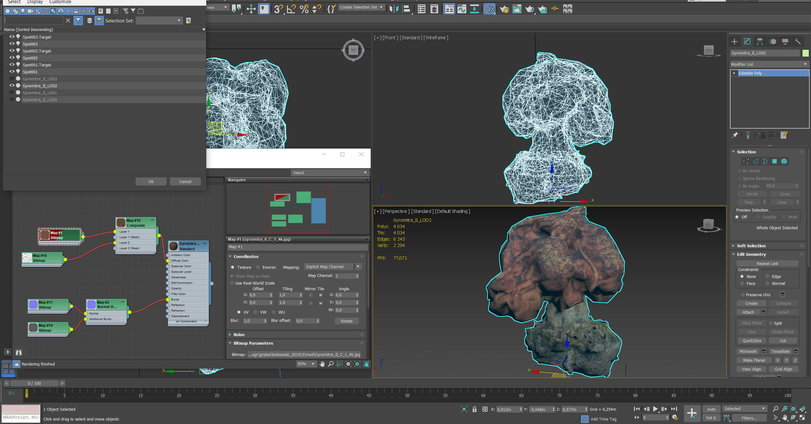Screen dimensions: 811x424
Task: Click the Filters... button
Action: click(x=749, y=418)
